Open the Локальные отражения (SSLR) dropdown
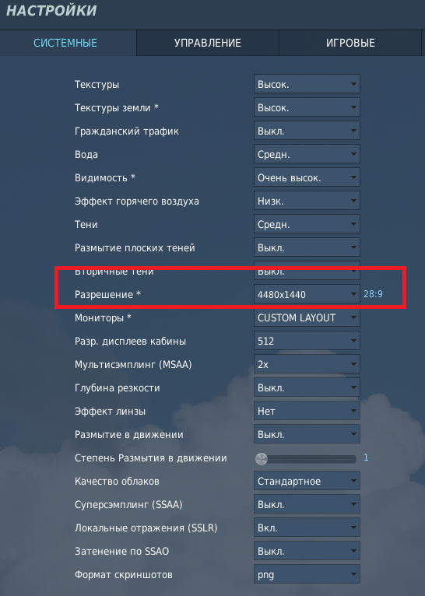 [x=307, y=528]
